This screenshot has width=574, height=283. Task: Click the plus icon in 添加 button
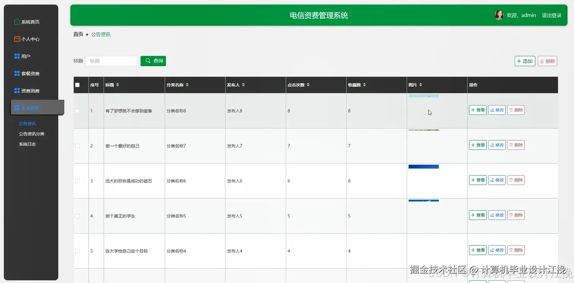coord(519,61)
